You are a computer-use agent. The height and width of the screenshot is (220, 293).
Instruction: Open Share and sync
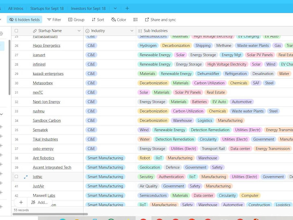coord(160,20)
